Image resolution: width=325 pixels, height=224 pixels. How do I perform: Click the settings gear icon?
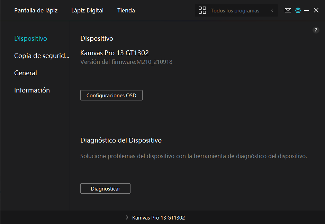pyautogui.click(x=298, y=10)
